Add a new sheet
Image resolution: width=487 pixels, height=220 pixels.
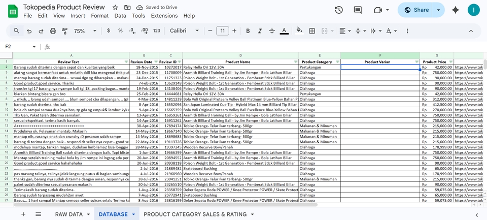(23, 214)
